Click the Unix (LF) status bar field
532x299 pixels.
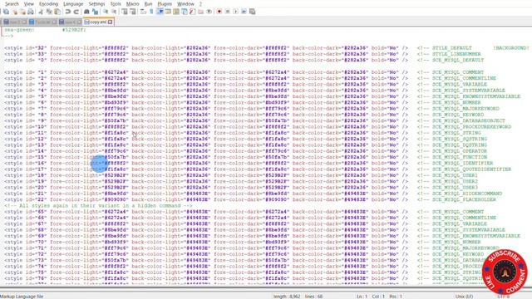click(464, 297)
